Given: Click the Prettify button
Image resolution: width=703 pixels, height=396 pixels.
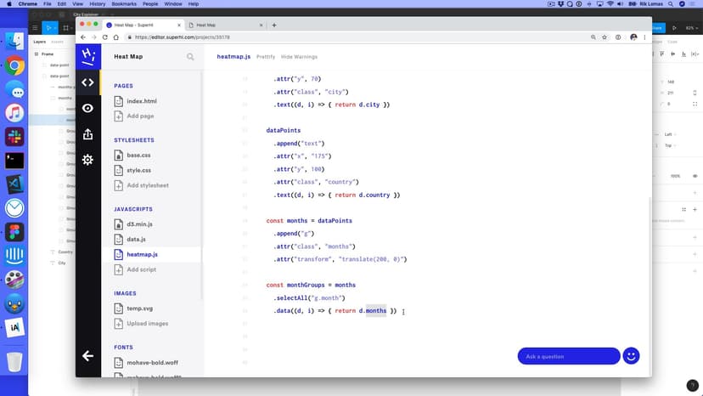Looking at the screenshot, I should point(265,57).
